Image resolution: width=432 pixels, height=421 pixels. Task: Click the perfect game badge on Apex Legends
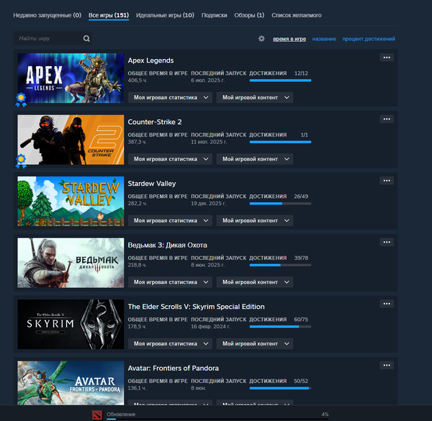tap(21, 100)
